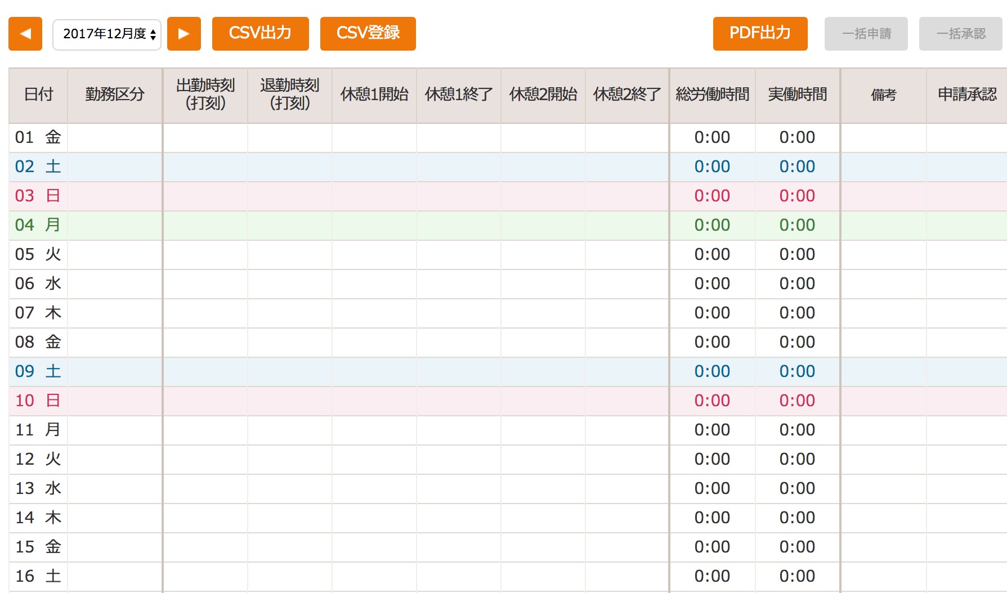Screen dimensions: 1007x593
Task: Select the 申請承認 column header
Action: (967, 95)
